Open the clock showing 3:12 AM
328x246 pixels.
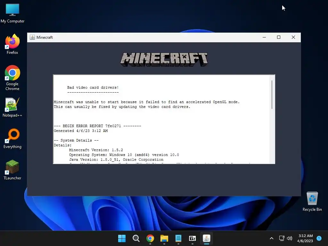pyautogui.click(x=305, y=238)
